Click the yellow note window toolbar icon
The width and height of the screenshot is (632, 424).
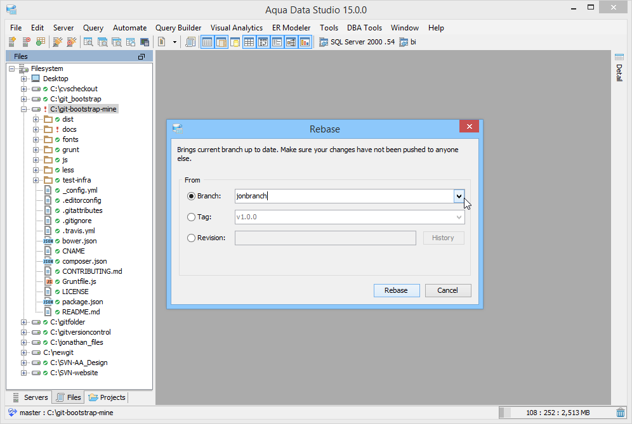pyautogui.click(x=235, y=42)
